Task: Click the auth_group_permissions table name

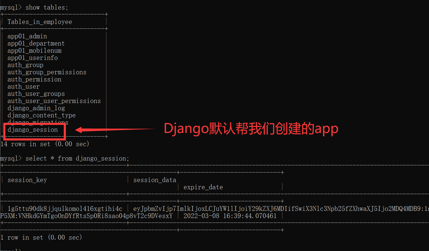Action: 47,72
